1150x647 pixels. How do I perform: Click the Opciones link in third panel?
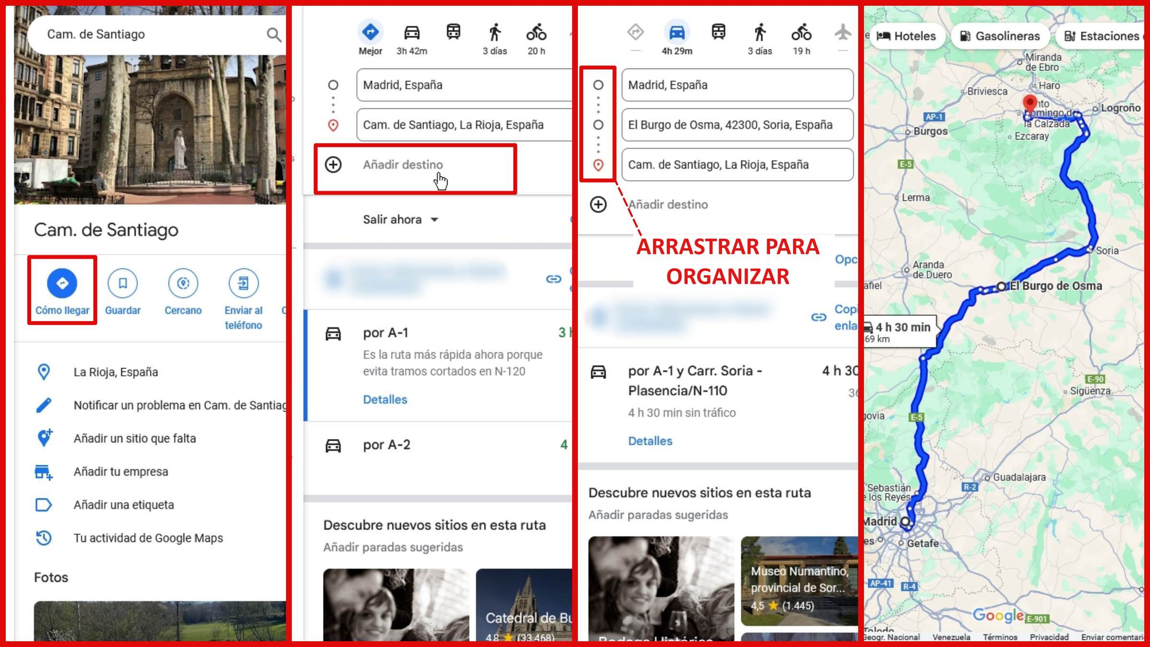(x=846, y=259)
